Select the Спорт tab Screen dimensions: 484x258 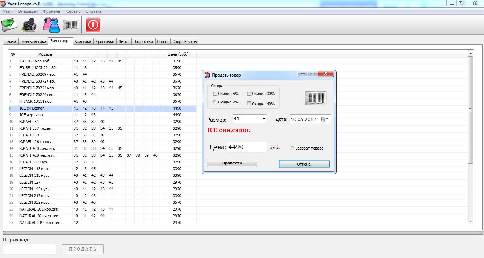tap(163, 41)
